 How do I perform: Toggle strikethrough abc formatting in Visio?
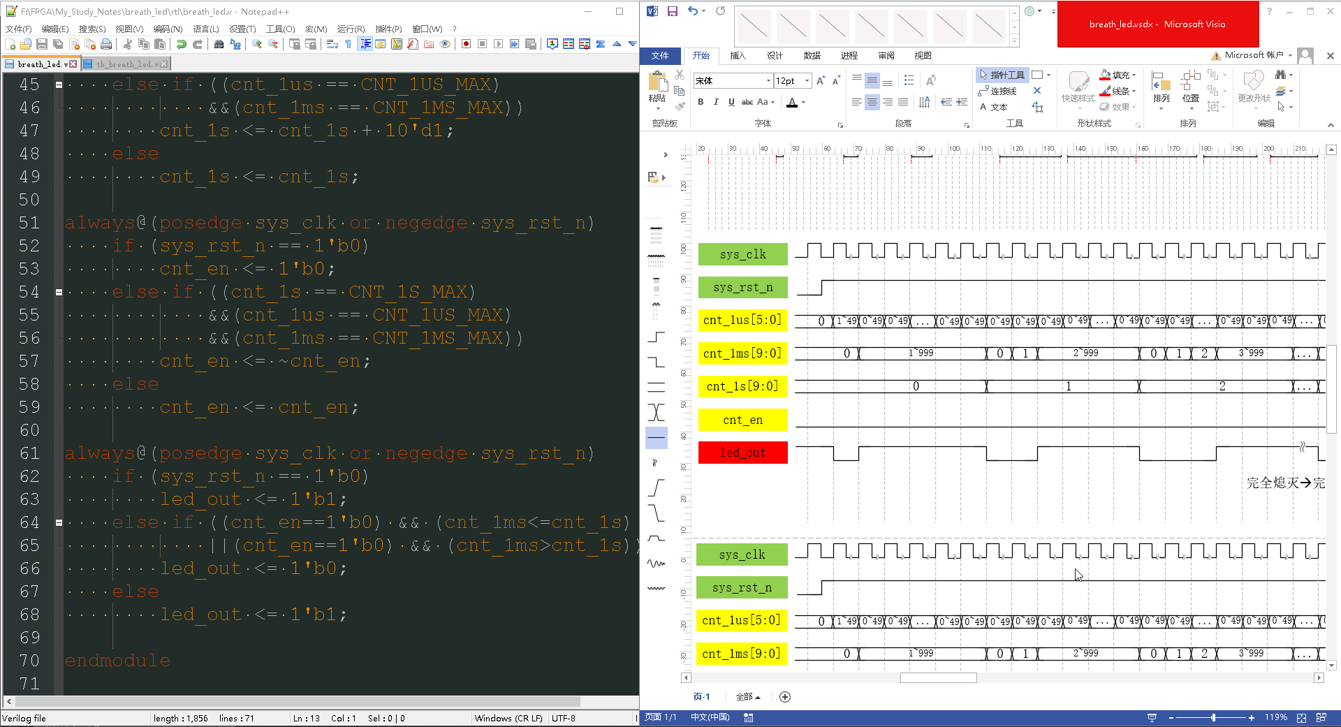pyautogui.click(x=747, y=102)
